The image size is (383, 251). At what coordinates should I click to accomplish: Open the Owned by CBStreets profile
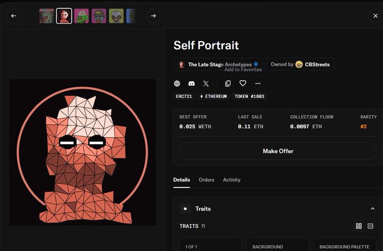pyautogui.click(x=300, y=65)
